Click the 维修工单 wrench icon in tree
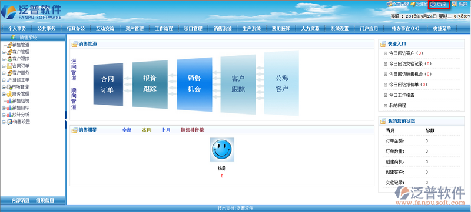The height and width of the screenshot is (212, 471). 9,80
